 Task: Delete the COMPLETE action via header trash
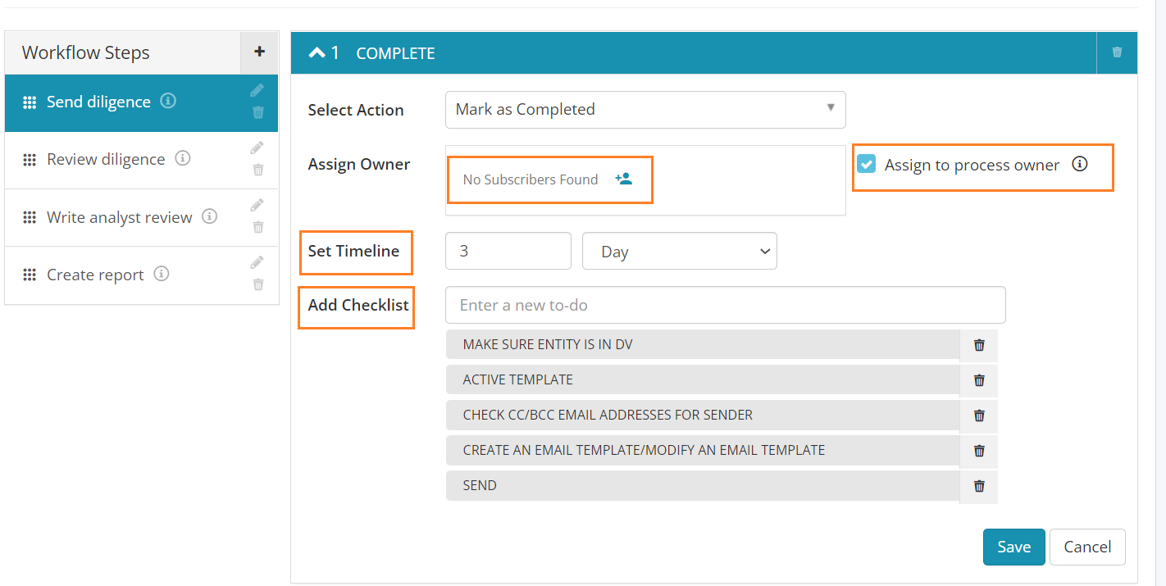coord(1117,52)
